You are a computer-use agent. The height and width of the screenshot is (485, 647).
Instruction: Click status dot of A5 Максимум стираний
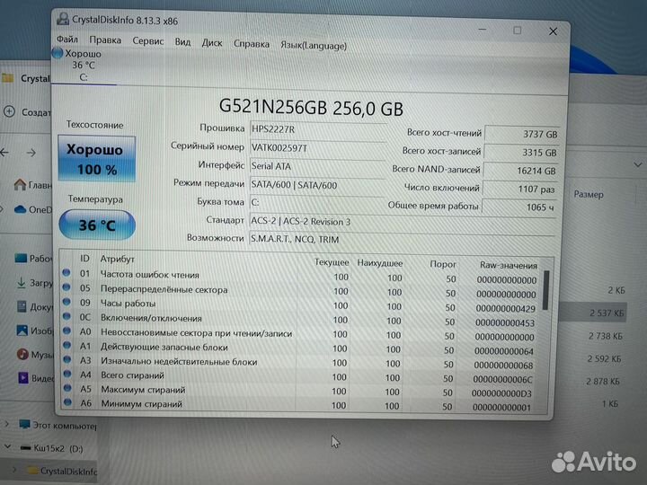point(67,388)
